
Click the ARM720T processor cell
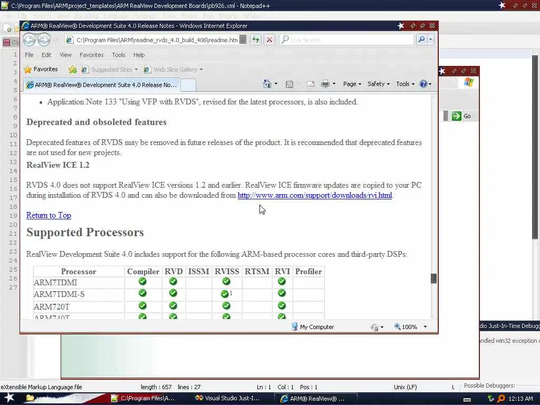pos(79,306)
